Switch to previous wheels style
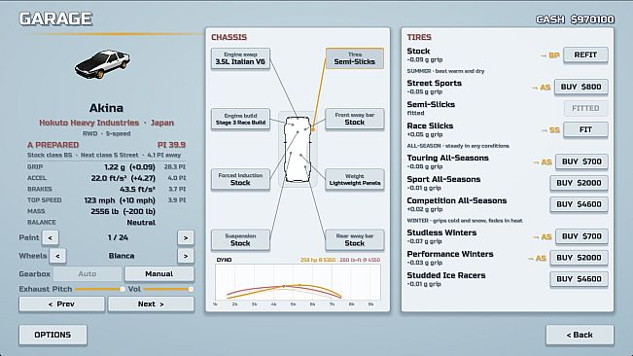The width and height of the screenshot is (633, 356). pyautogui.click(x=57, y=256)
